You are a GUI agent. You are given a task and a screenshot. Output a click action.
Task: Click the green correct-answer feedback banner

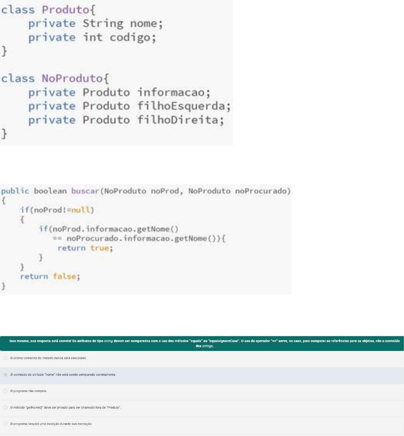click(x=202, y=343)
